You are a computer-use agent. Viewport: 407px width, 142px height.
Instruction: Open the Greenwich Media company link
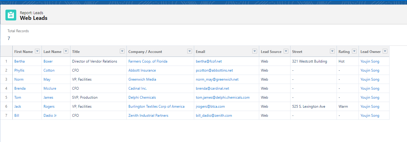(x=142, y=79)
